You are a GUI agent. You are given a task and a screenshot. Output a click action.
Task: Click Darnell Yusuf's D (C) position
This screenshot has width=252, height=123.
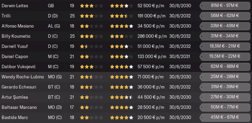point(53,47)
